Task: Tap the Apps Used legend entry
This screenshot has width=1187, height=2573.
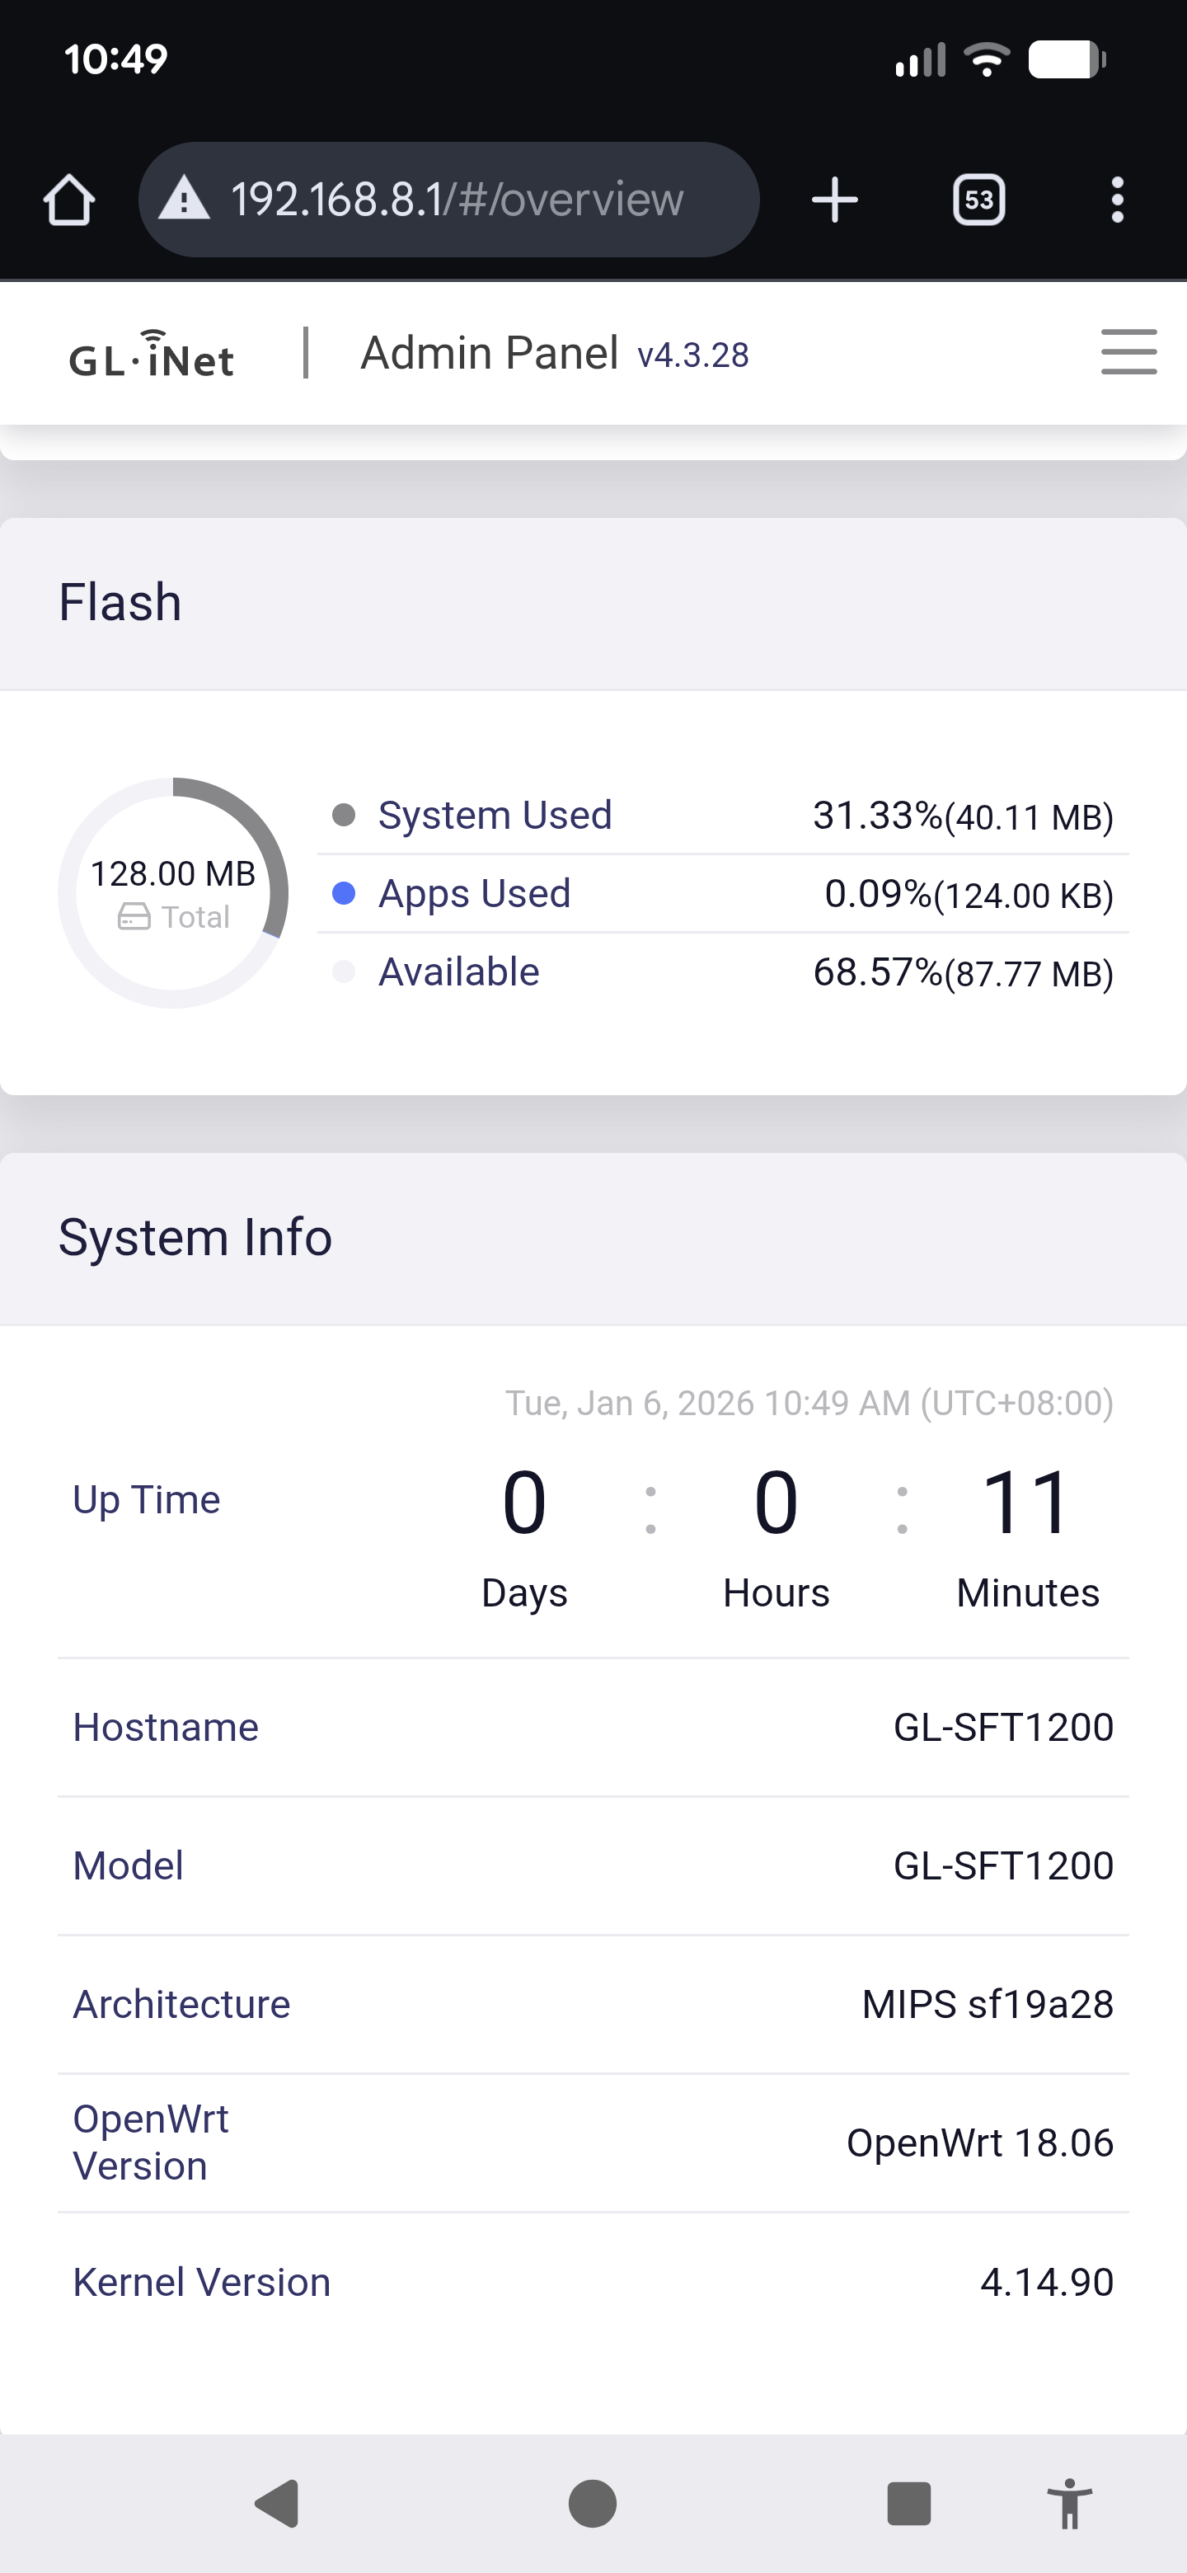Action: click(473, 893)
